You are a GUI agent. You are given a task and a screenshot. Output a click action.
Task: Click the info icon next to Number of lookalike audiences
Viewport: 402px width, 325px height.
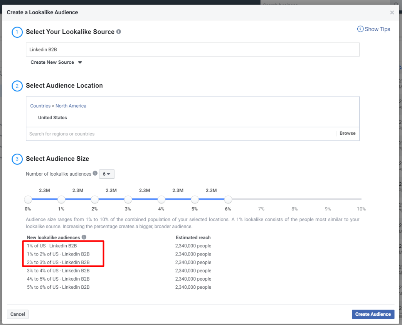coord(95,173)
